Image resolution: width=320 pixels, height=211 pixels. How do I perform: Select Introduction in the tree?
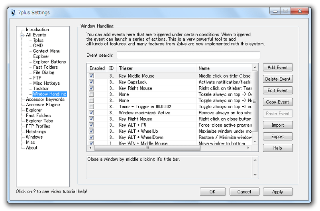[x=37, y=30]
